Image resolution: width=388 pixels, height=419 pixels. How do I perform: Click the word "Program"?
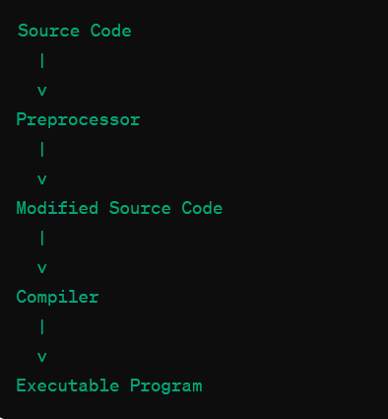(x=165, y=386)
